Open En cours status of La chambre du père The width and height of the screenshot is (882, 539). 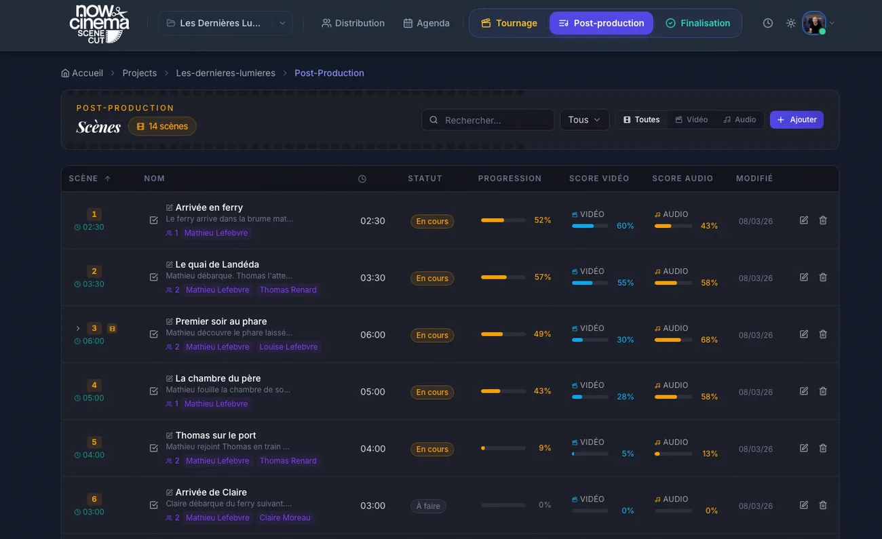point(432,392)
